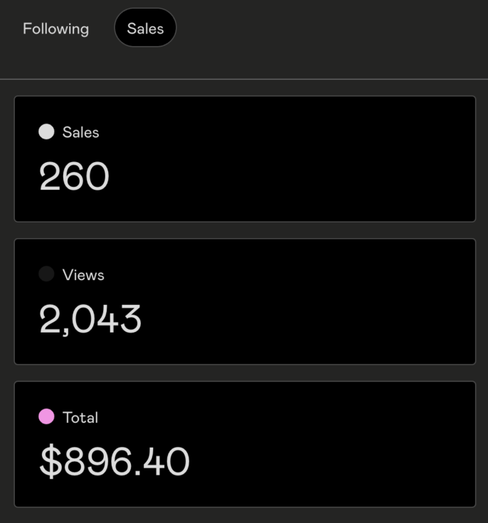Toggle the white Sales legend dot
Screen dimensions: 488x523
click(46, 132)
